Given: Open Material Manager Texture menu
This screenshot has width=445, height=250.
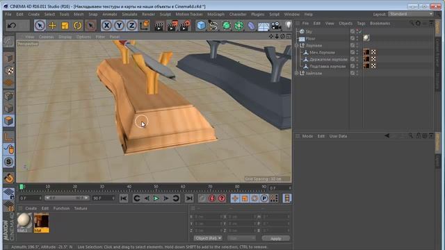Looking at the screenshot, I should (x=81, y=208).
